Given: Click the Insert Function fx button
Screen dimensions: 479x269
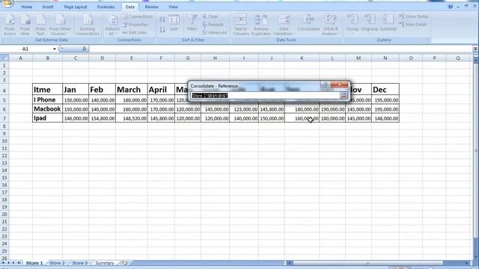Looking at the screenshot, I should (85, 49).
